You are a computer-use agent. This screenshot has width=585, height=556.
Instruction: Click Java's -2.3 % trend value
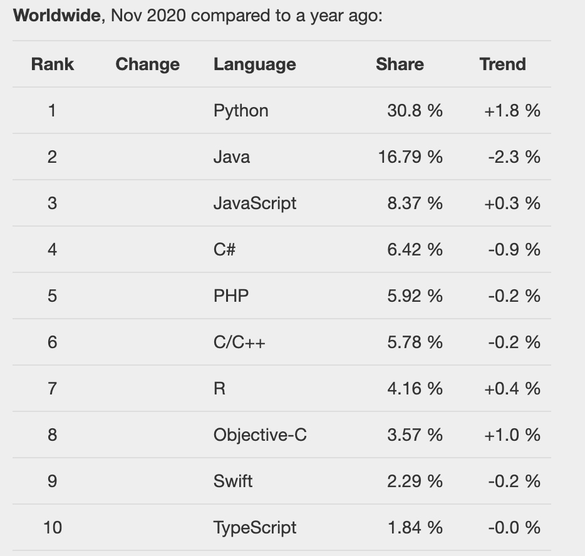514,157
